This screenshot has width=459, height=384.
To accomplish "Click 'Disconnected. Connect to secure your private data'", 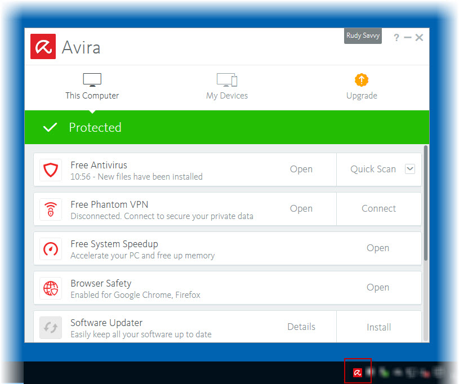I will coord(162,216).
